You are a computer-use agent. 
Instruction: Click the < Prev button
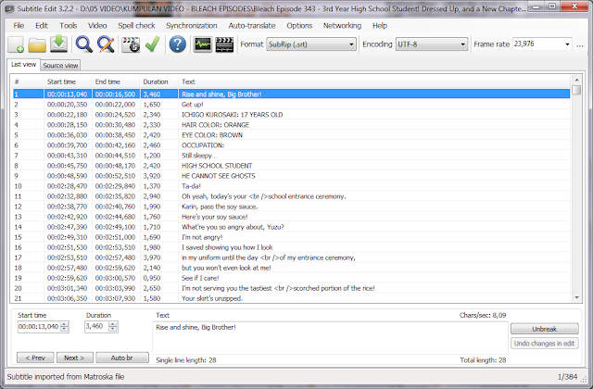(x=35, y=358)
